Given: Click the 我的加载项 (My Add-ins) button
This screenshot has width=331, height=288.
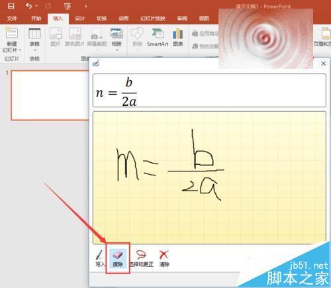Looking at the screenshot, I should tap(205, 46).
